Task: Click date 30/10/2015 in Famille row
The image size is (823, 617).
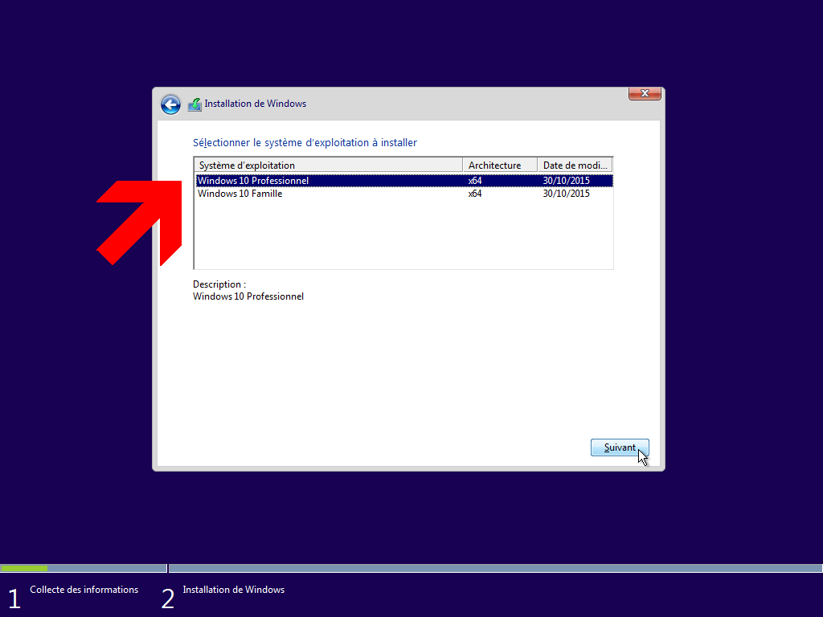Action: point(567,194)
